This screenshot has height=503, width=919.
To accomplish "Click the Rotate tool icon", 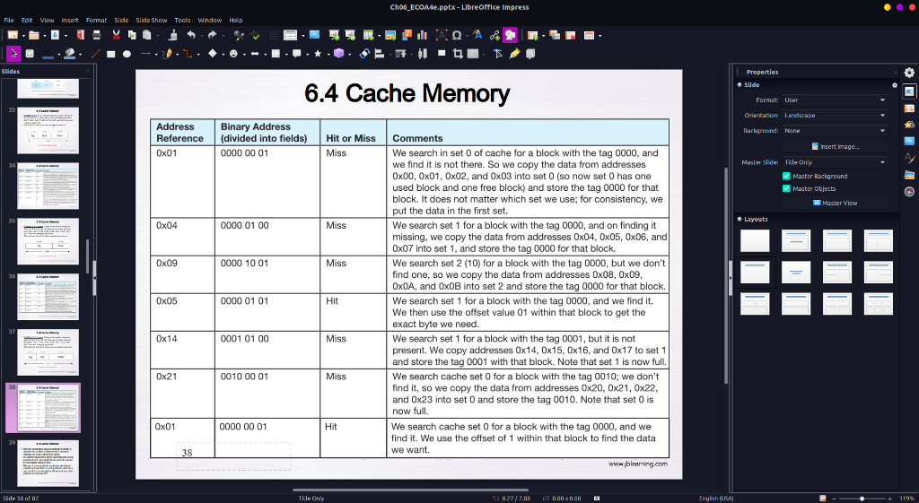I will pos(364,54).
